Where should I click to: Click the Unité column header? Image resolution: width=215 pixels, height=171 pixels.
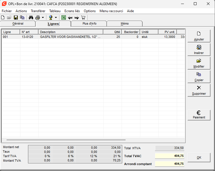149,32
